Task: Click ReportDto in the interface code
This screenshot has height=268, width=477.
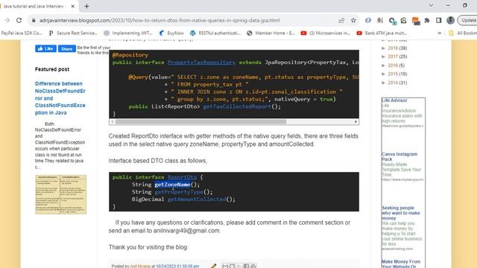Action: tap(182, 177)
